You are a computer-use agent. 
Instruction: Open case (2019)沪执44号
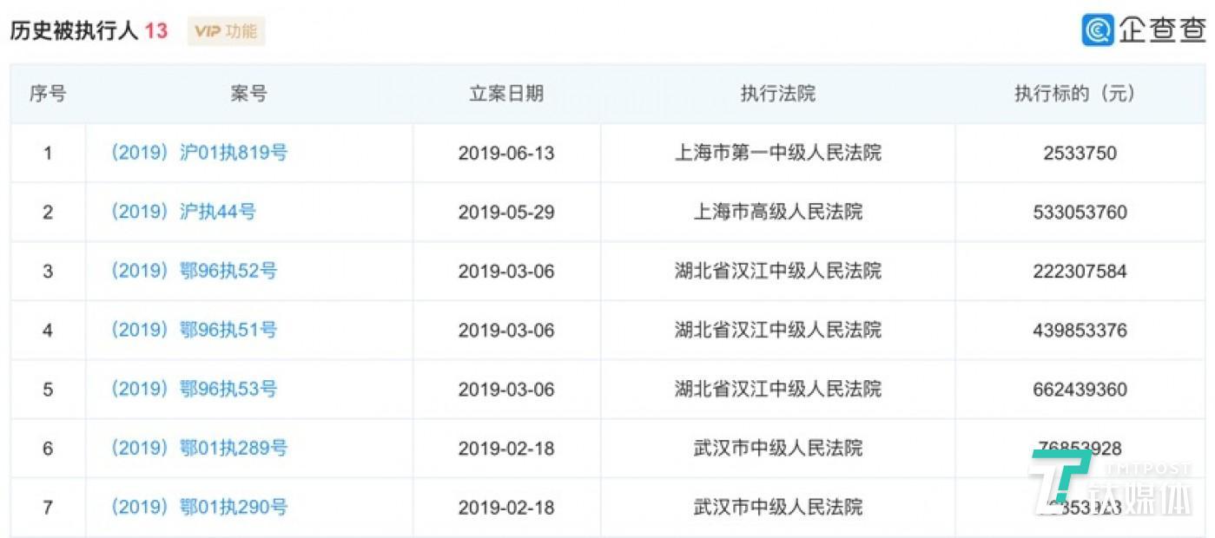183,212
